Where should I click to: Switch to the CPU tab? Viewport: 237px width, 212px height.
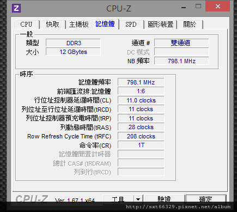coord(26,25)
